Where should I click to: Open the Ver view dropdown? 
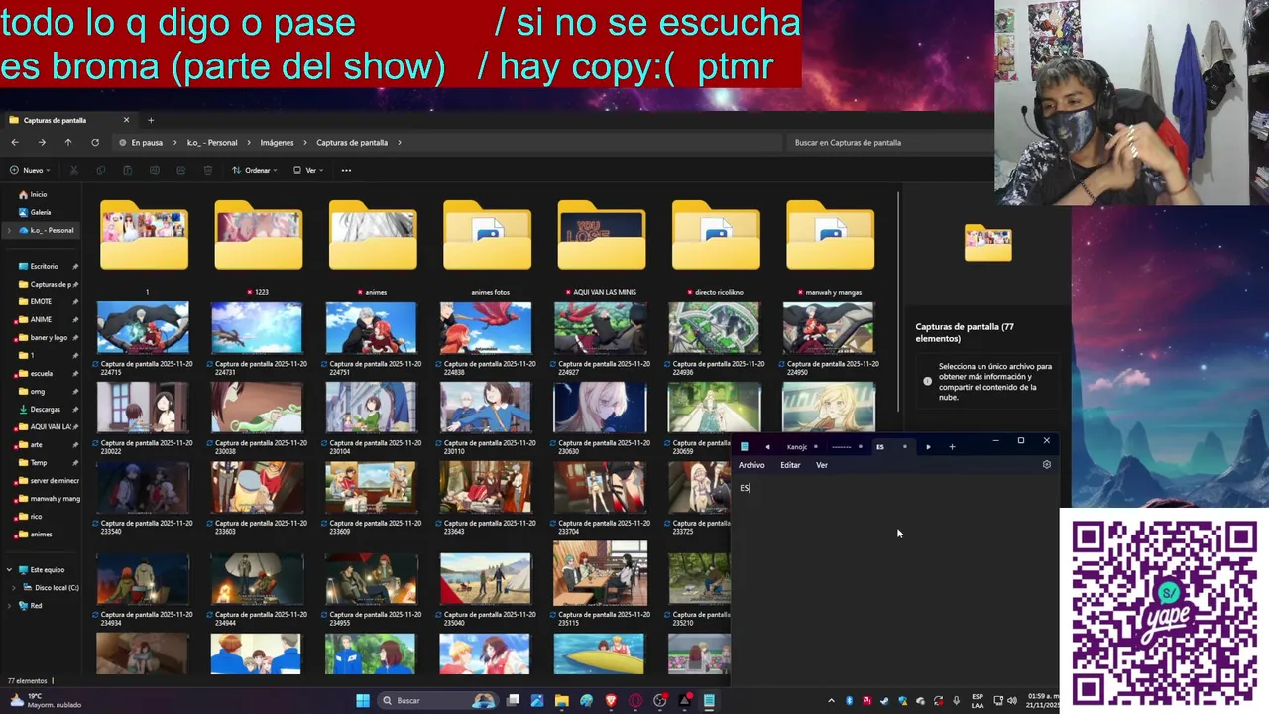(308, 170)
